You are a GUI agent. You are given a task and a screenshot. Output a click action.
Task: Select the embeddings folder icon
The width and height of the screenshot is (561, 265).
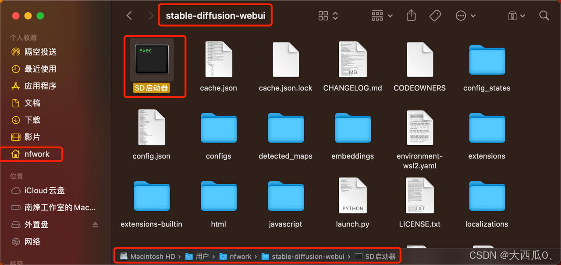pyautogui.click(x=353, y=128)
